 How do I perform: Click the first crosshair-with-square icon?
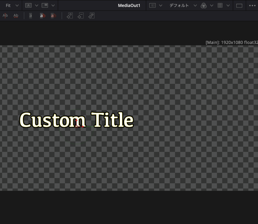tap(70, 16)
